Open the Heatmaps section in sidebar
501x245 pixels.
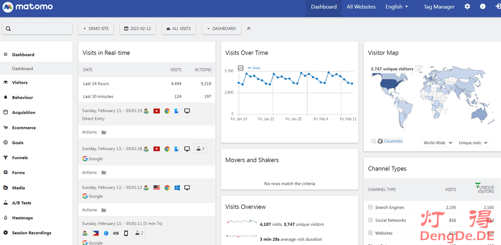[23, 218]
